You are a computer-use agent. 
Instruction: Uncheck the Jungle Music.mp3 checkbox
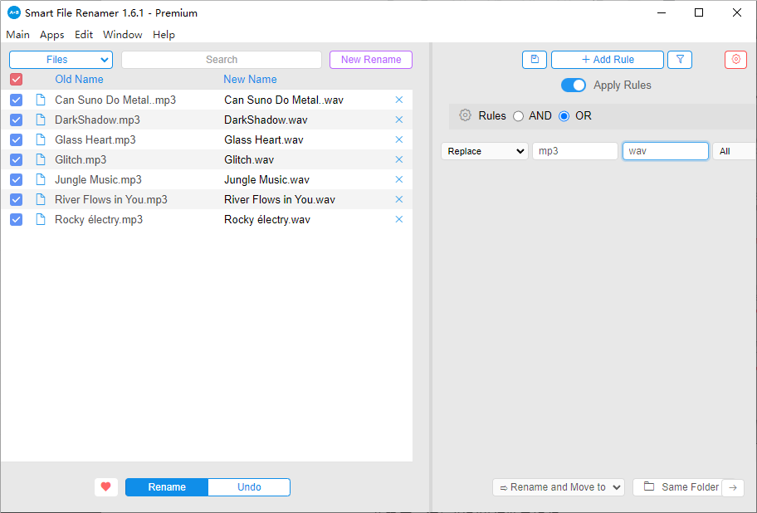pyautogui.click(x=17, y=179)
